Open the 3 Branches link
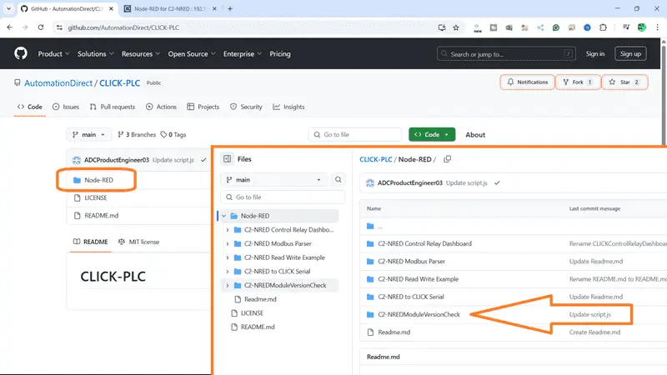The image size is (667, 375). [137, 134]
